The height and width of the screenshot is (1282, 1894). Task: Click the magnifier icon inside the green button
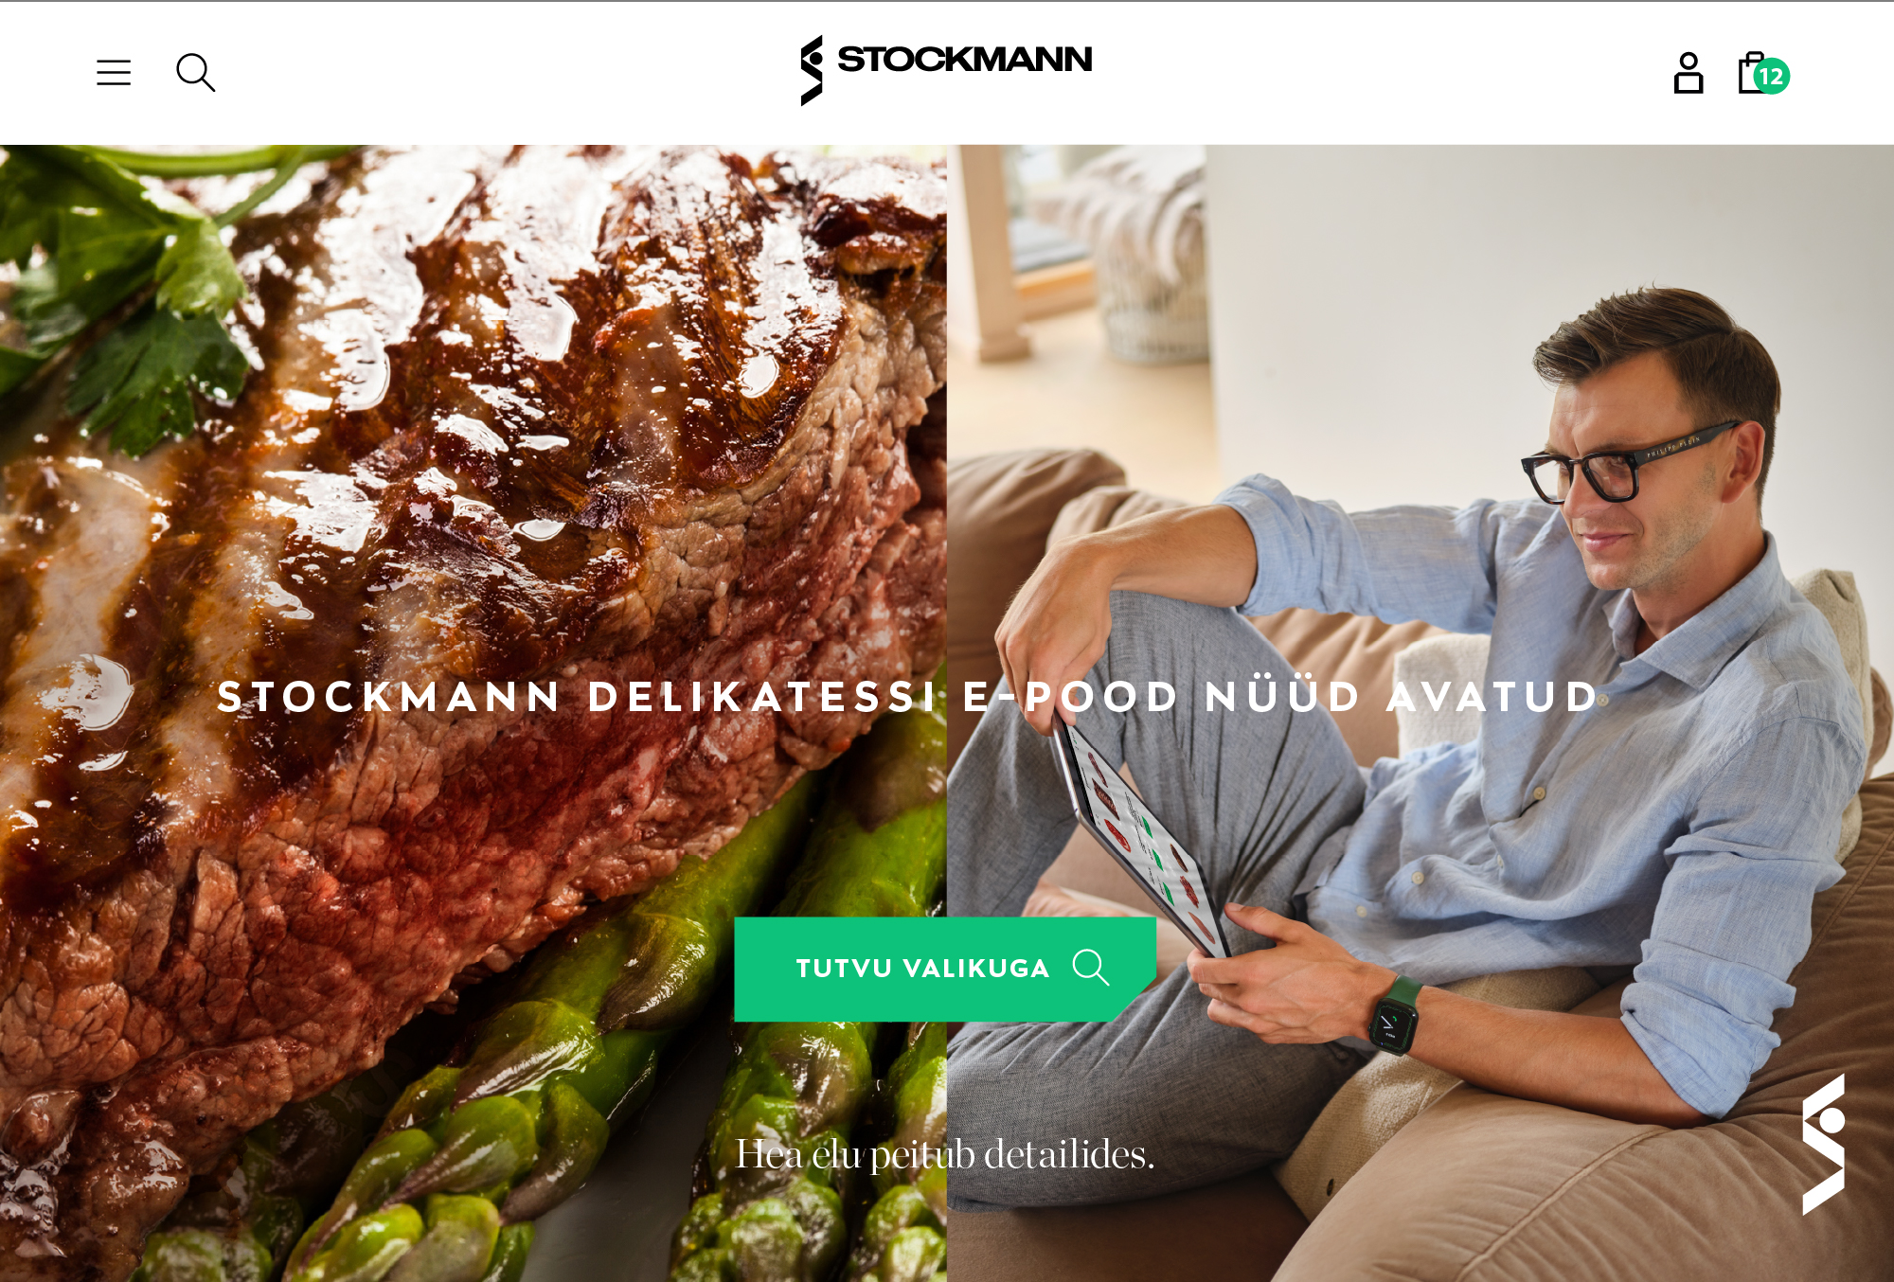1091,968
